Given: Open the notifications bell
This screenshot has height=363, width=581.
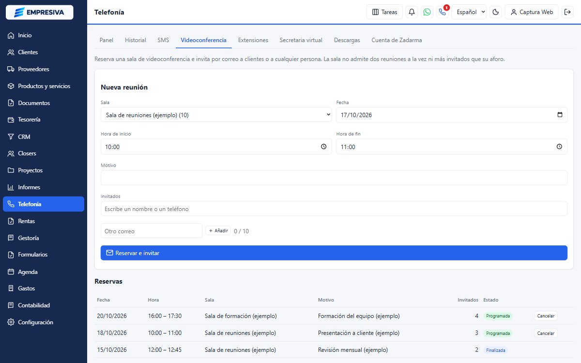Looking at the screenshot, I should pyautogui.click(x=412, y=12).
